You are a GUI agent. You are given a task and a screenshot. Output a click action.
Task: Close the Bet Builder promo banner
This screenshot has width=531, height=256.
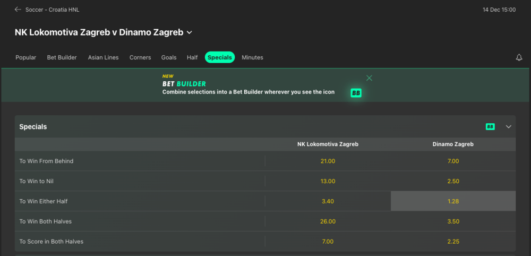(x=370, y=78)
